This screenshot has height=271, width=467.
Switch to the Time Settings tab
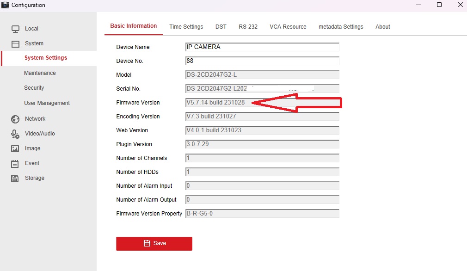(186, 27)
